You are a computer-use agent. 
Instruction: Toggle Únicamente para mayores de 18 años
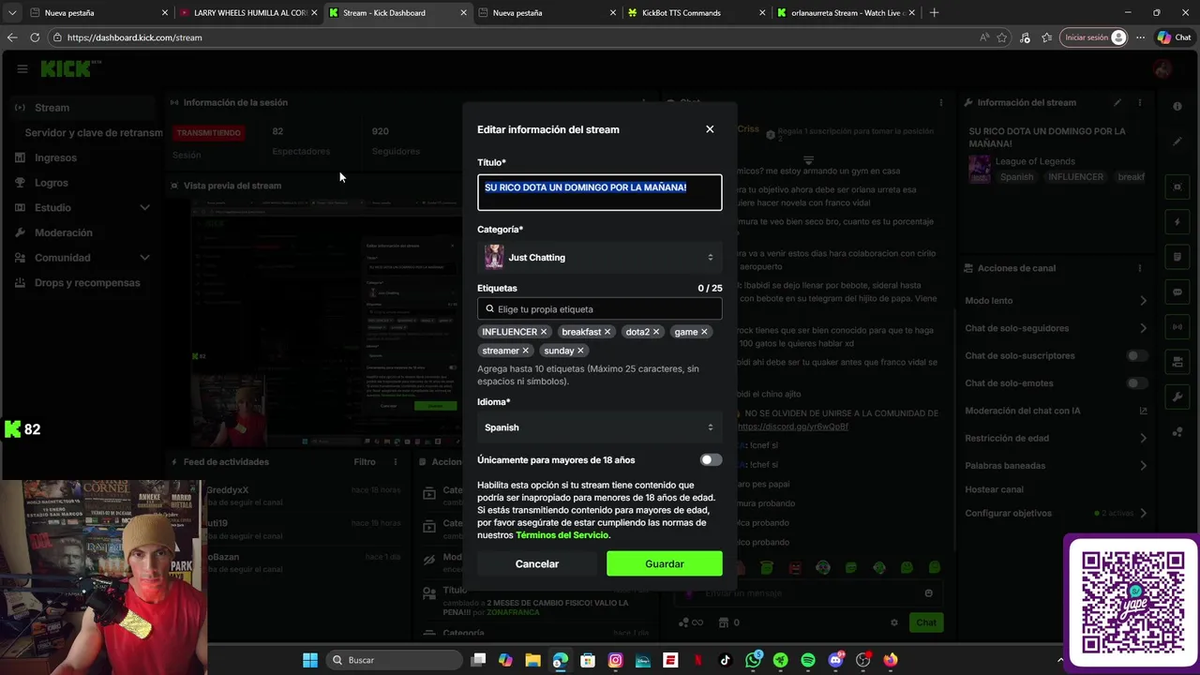[x=712, y=460]
